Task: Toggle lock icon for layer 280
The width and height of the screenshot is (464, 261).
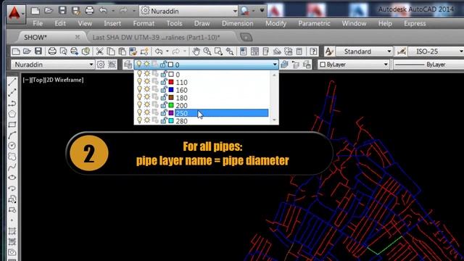Action: 163,120
